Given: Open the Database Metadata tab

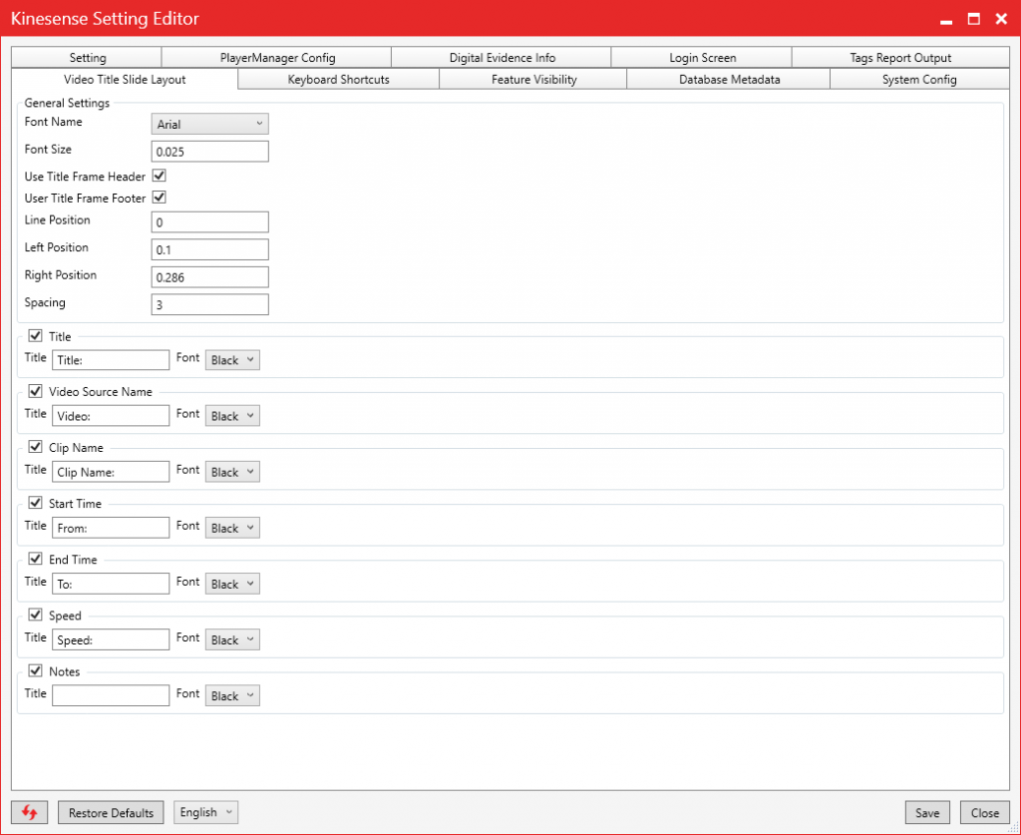Looking at the screenshot, I should [729, 80].
